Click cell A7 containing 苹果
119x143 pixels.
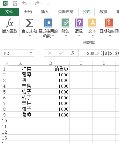[x=21, y=103]
